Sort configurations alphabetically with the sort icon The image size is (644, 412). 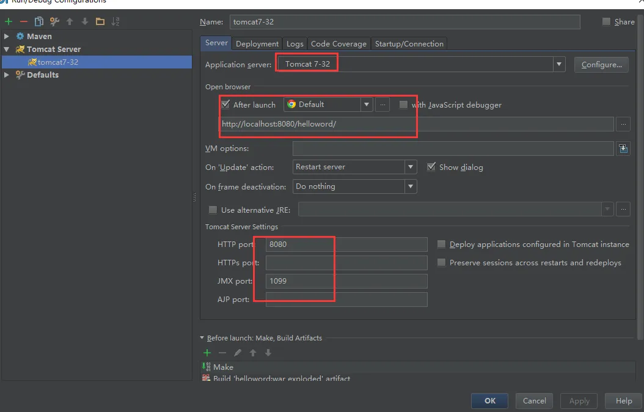(115, 21)
